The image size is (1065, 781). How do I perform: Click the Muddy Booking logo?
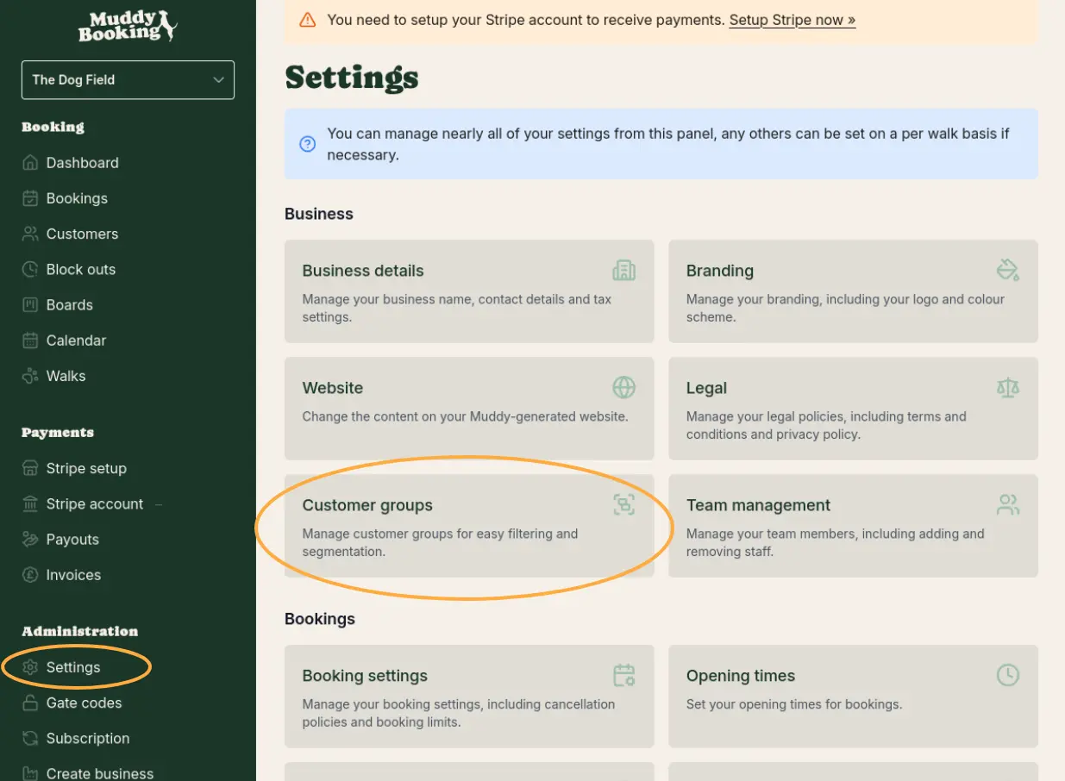[128, 27]
